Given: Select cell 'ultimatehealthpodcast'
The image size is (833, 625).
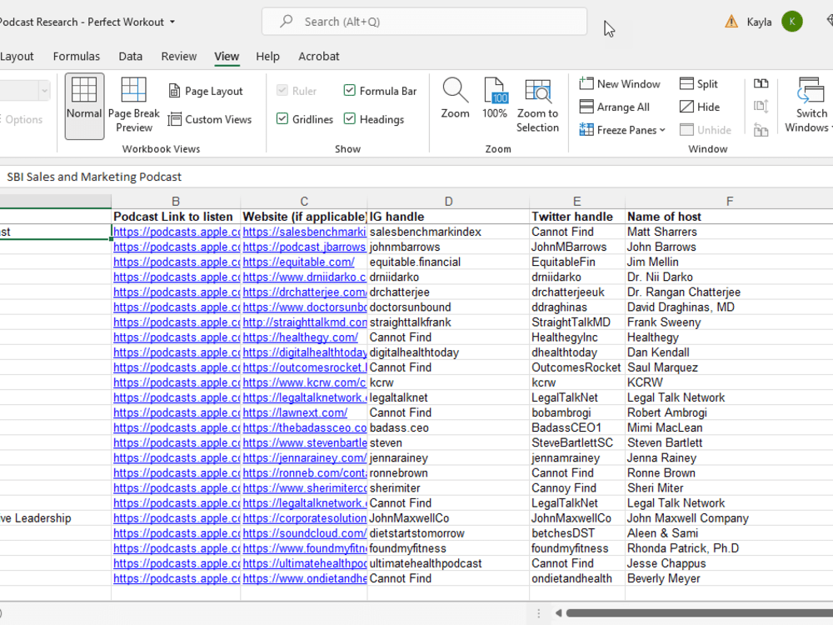Looking at the screenshot, I should [x=448, y=563].
